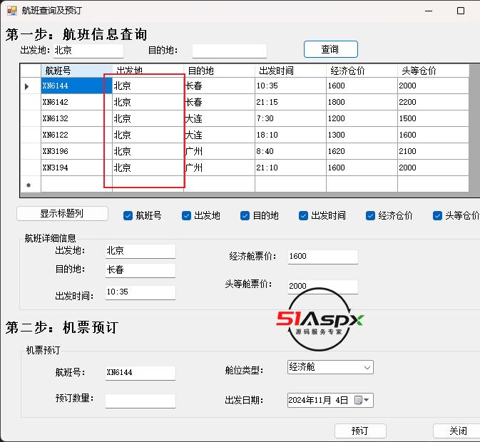480x442 pixels.
Task: Click the new-row asterisk marker in grid
Action: 29,185
